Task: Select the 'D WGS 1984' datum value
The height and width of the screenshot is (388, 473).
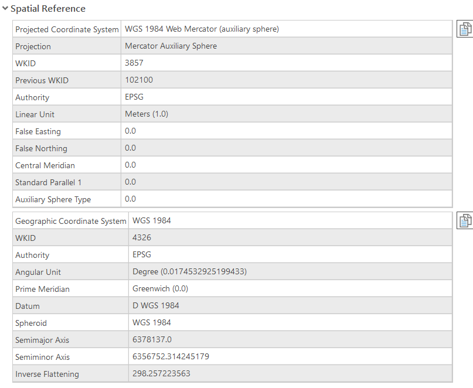Action: [x=156, y=305]
